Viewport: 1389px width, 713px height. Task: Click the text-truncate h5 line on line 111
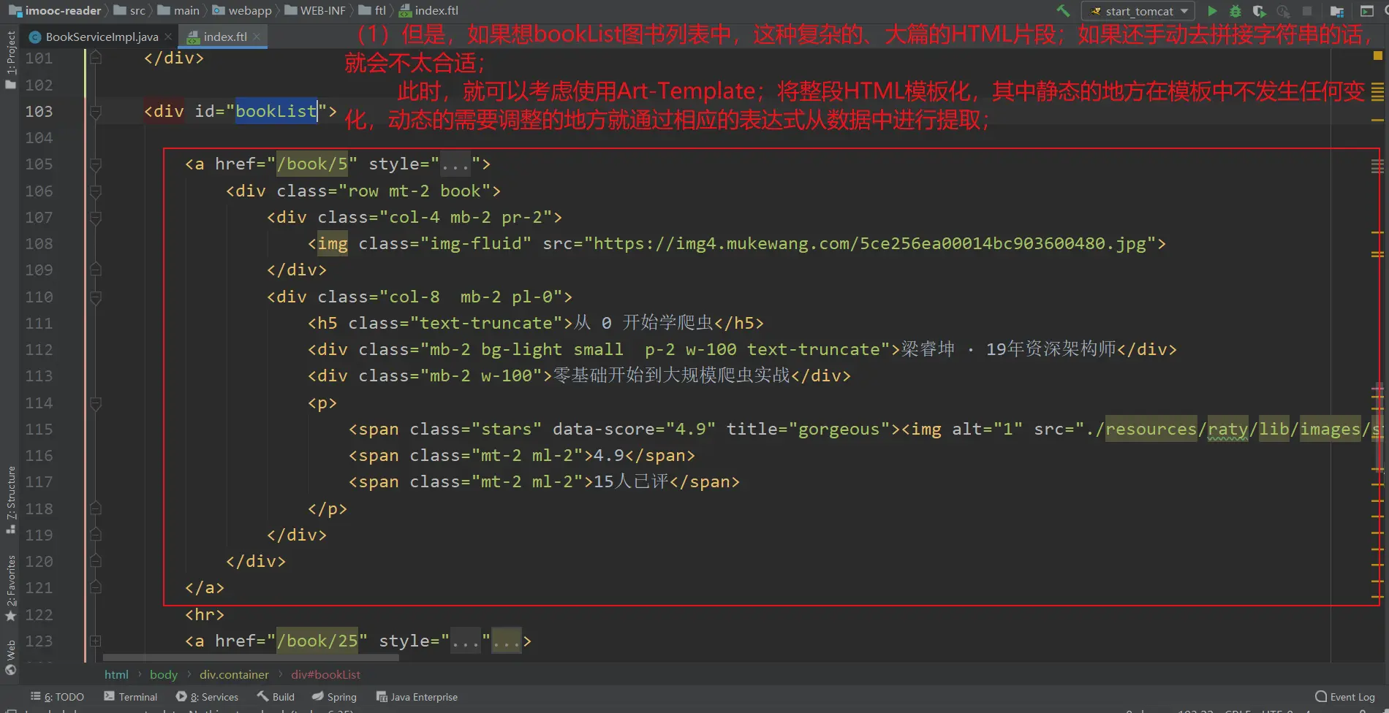(536, 324)
